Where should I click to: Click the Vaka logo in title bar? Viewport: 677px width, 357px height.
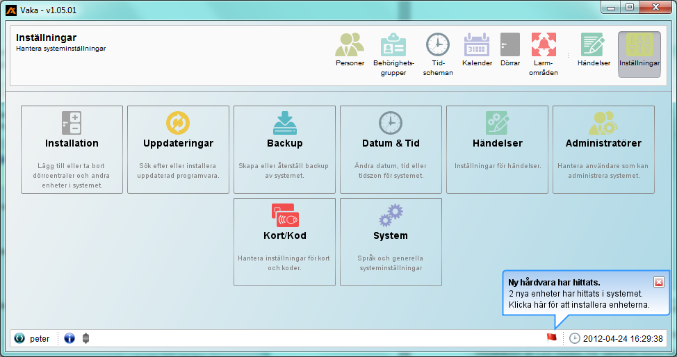[x=11, y=10]
